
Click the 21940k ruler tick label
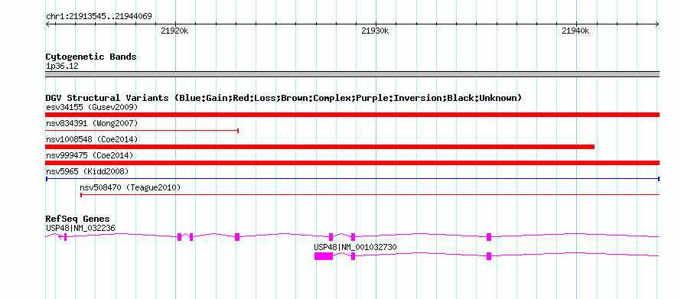575,31
